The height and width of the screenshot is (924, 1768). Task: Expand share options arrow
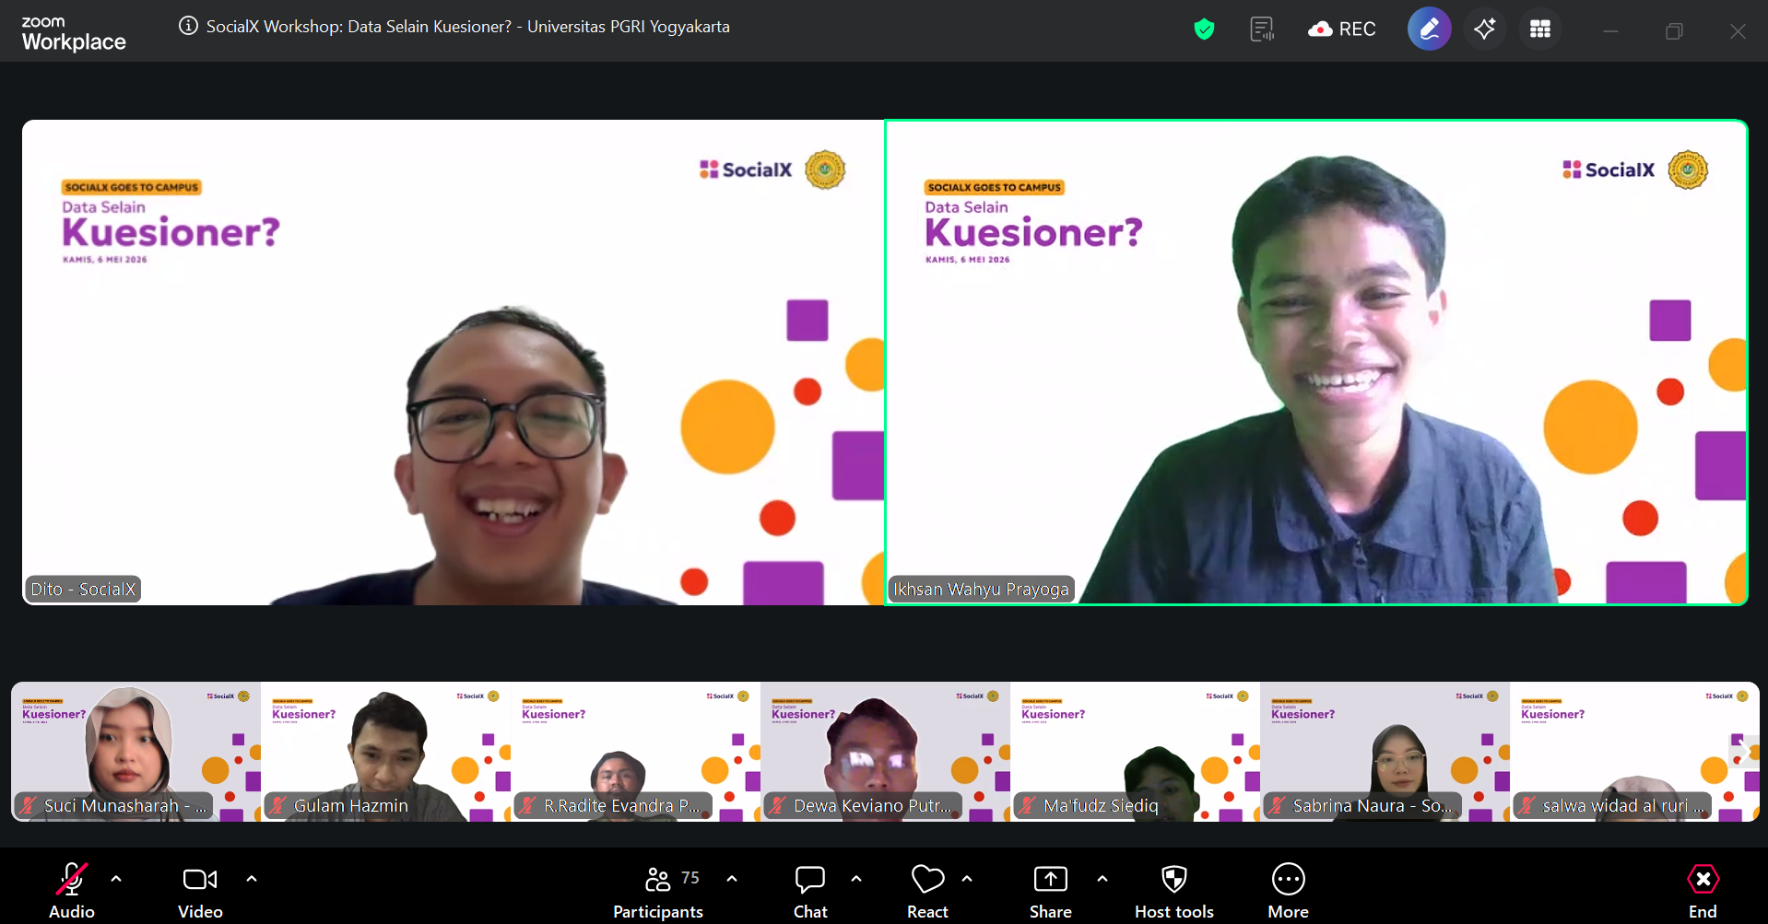click(x=1102, y=879)
